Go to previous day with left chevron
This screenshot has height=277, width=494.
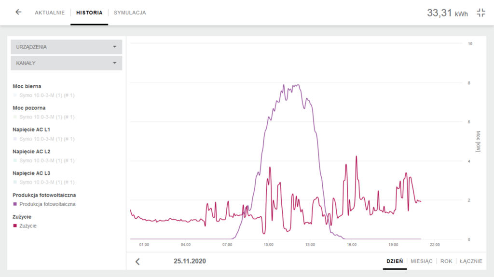(x=137, y=262)
